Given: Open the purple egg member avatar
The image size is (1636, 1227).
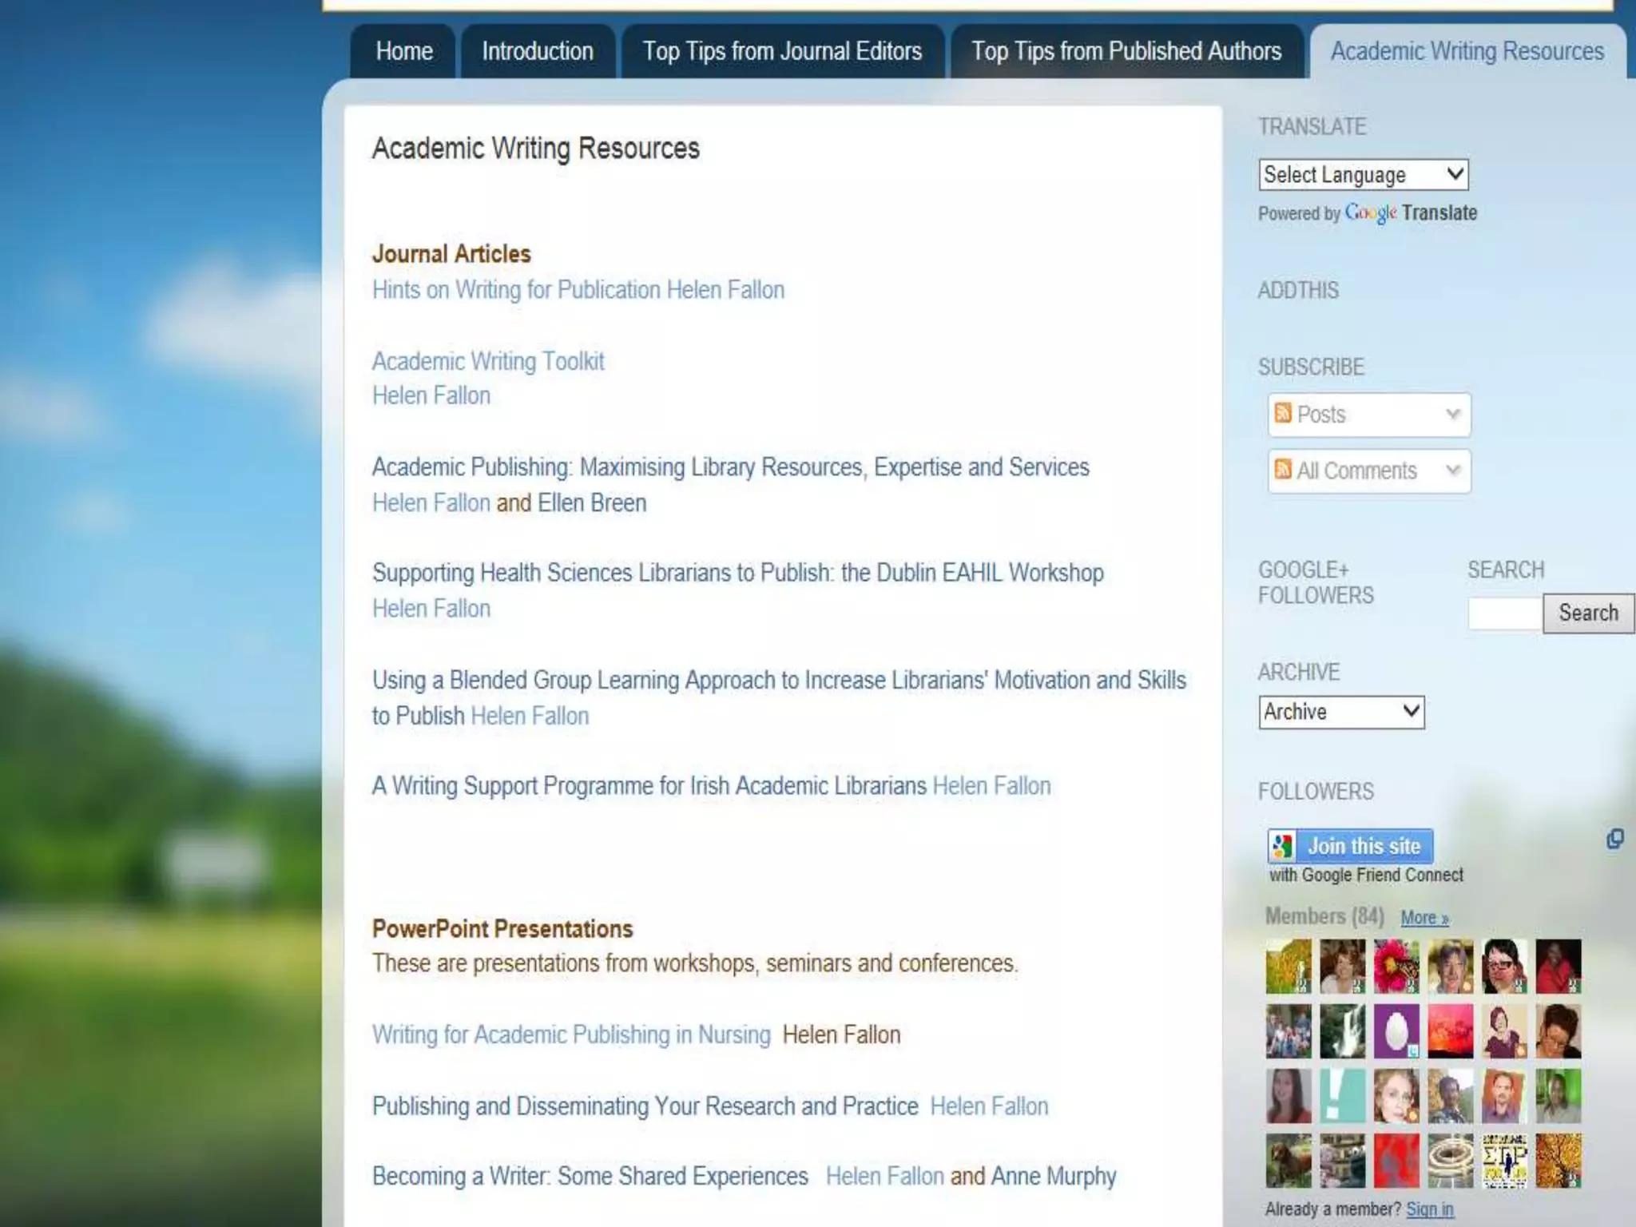Looking at the screenshot, I should pos(1396,1031).
